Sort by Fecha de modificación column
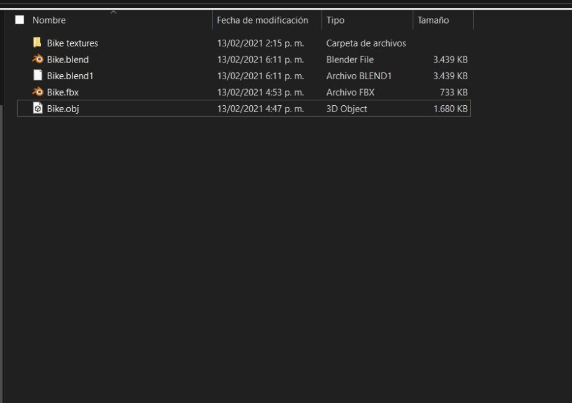Image resolution: width=572 pixels, height=403 pixels. coord(262,20)
